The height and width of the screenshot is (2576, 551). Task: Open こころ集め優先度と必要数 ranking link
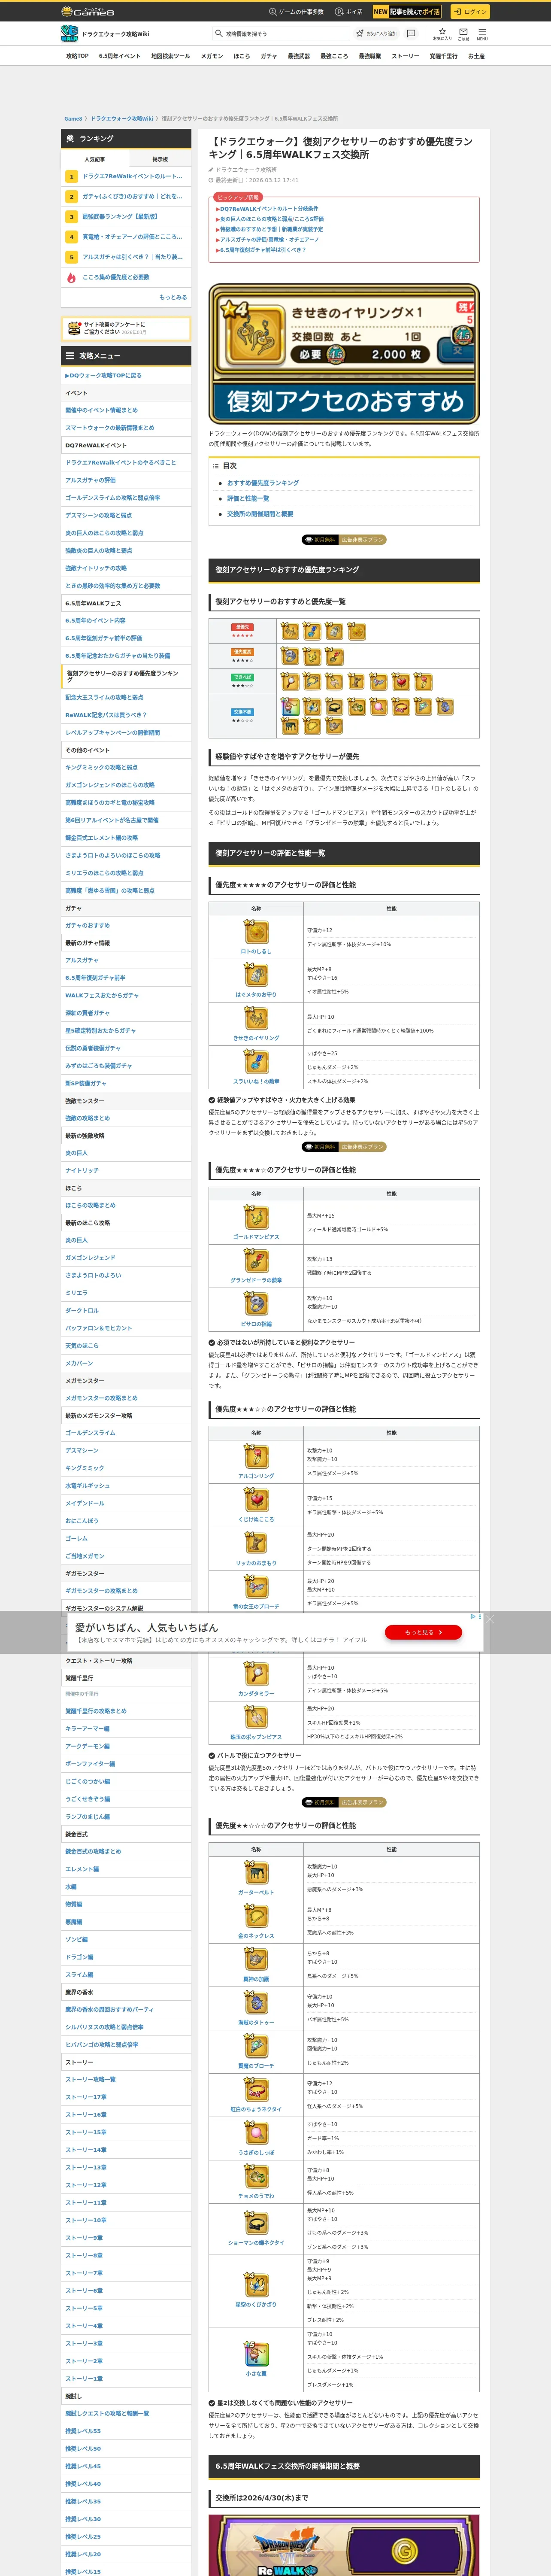click(126, 277)
